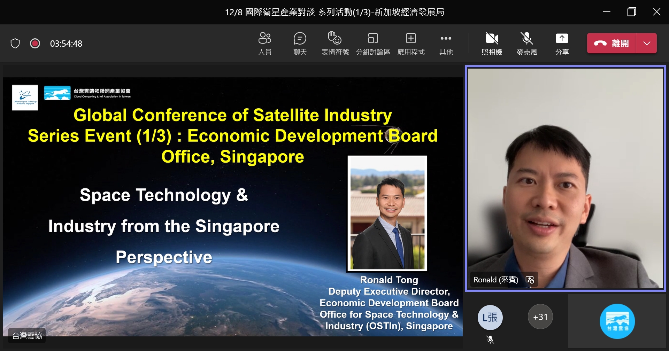The image size is (669, 351).
Task: Click slide heading 'Space Technology &'
Action: coord(164,195)
